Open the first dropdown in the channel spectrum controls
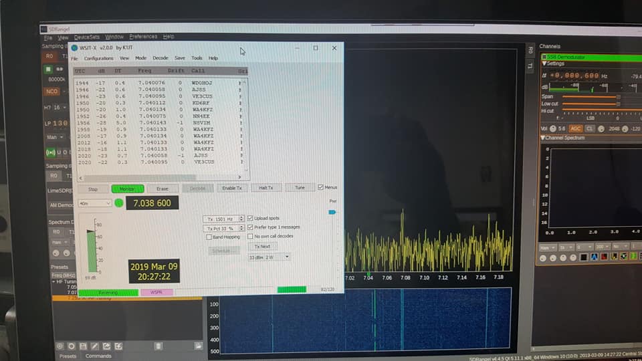This screenshot has height=361, width=642. click(x=547, y=247)
